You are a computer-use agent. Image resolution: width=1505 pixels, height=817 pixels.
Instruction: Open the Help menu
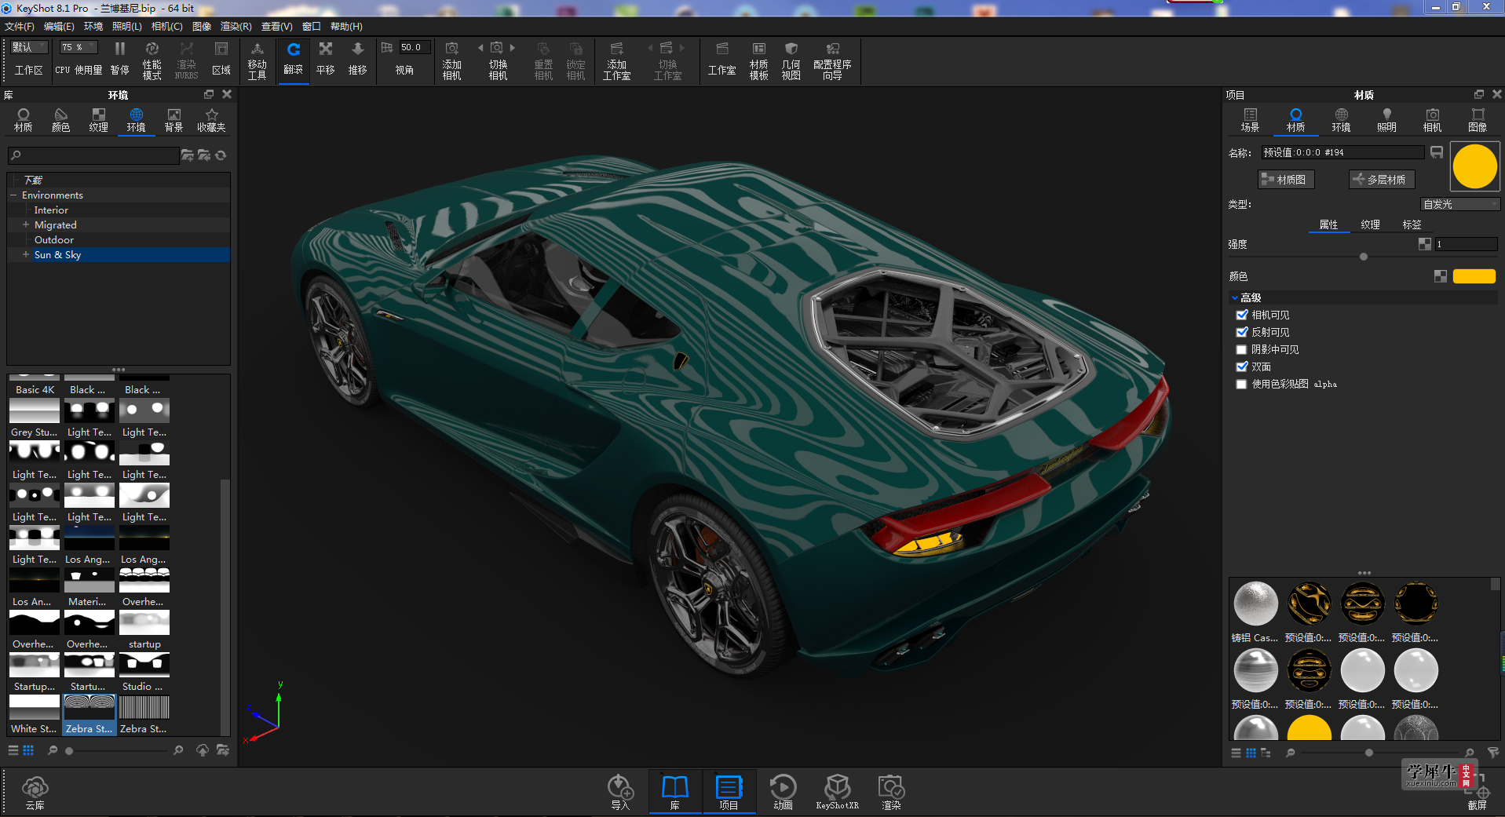[346, 27]
